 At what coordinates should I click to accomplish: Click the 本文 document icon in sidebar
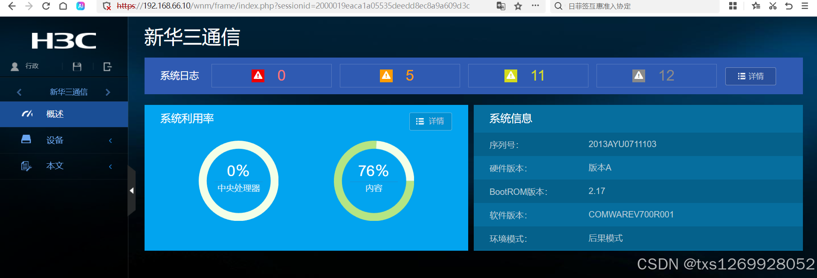click(26, 166)
